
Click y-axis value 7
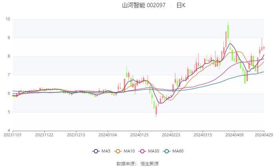click(x=9, y=75)
